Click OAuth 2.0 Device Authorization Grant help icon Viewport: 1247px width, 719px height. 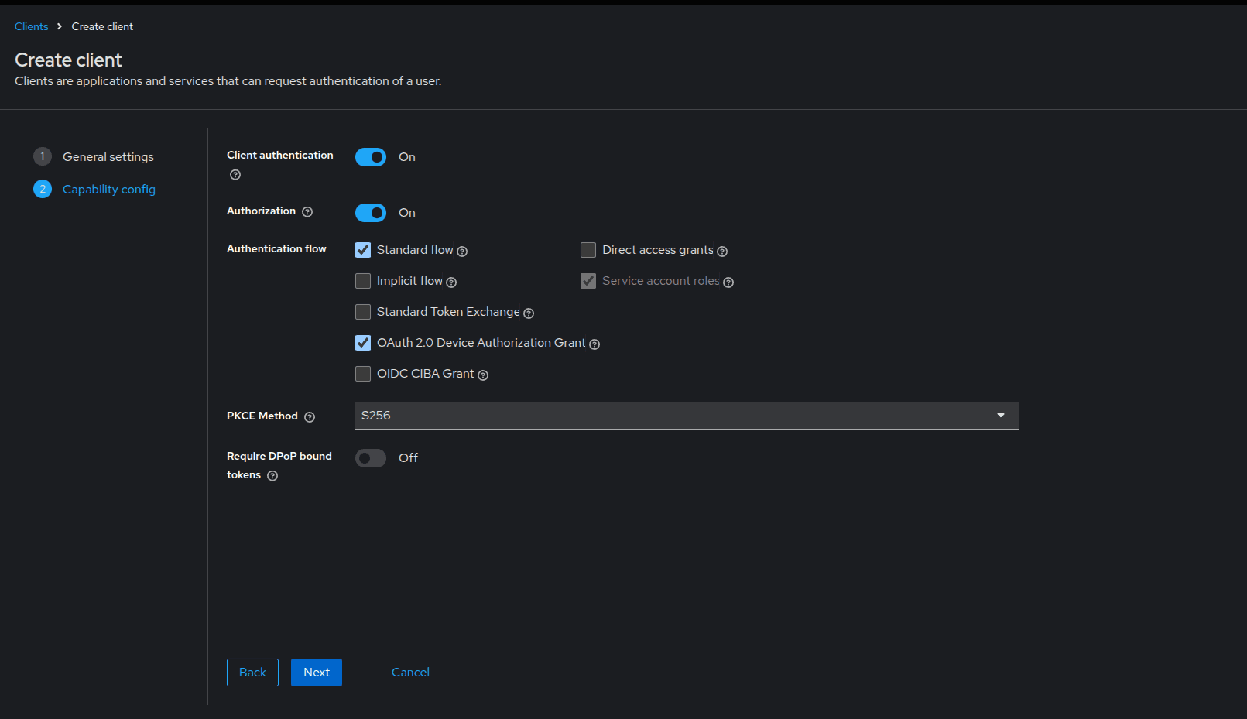pyautogui.click(x=594, y=344)
